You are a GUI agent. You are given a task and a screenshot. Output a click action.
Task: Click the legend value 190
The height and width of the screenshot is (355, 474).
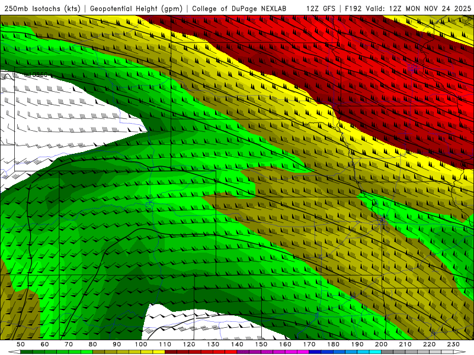click(358, 344)
